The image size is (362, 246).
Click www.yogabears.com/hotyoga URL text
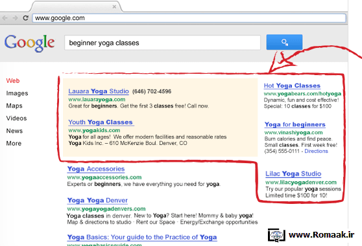click(x=302, y=94)
